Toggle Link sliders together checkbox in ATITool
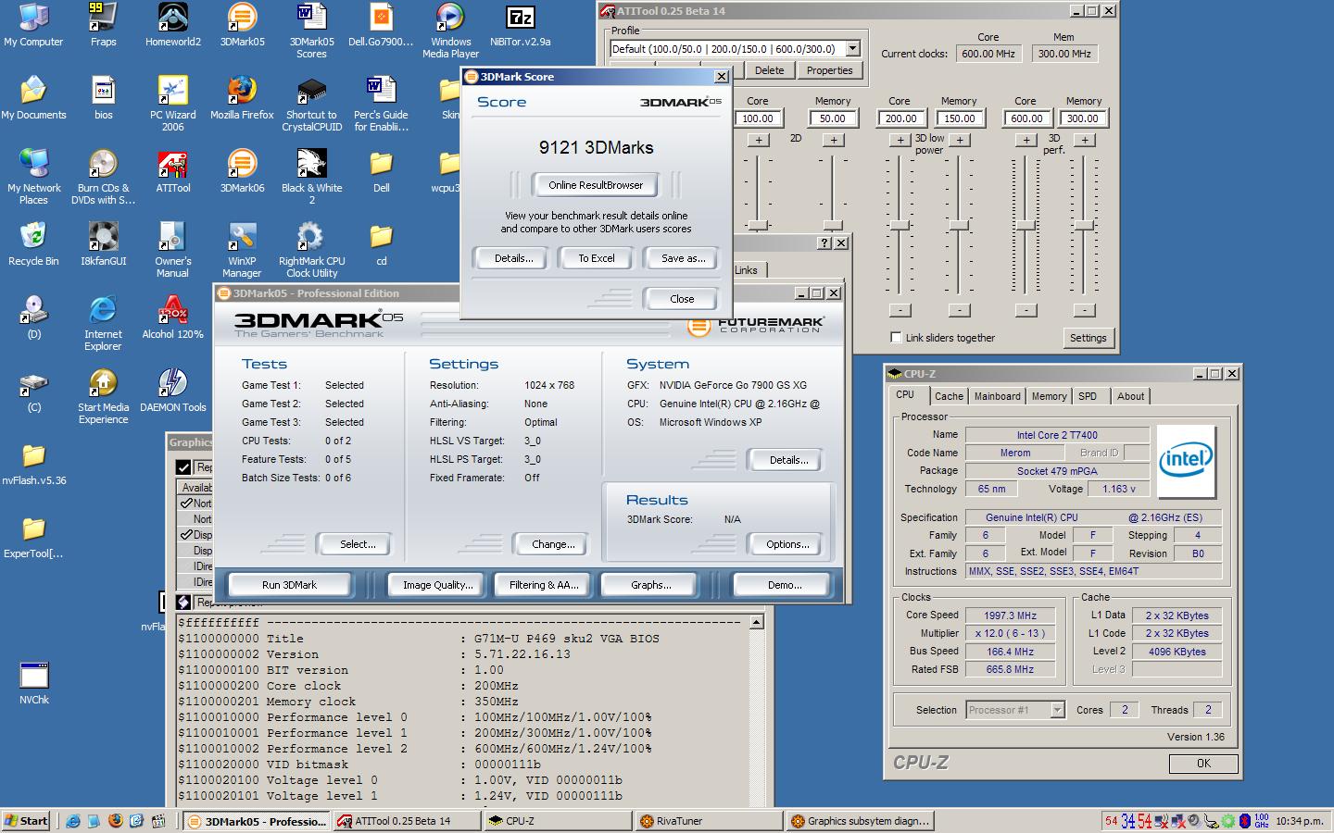 pos(896,338)
